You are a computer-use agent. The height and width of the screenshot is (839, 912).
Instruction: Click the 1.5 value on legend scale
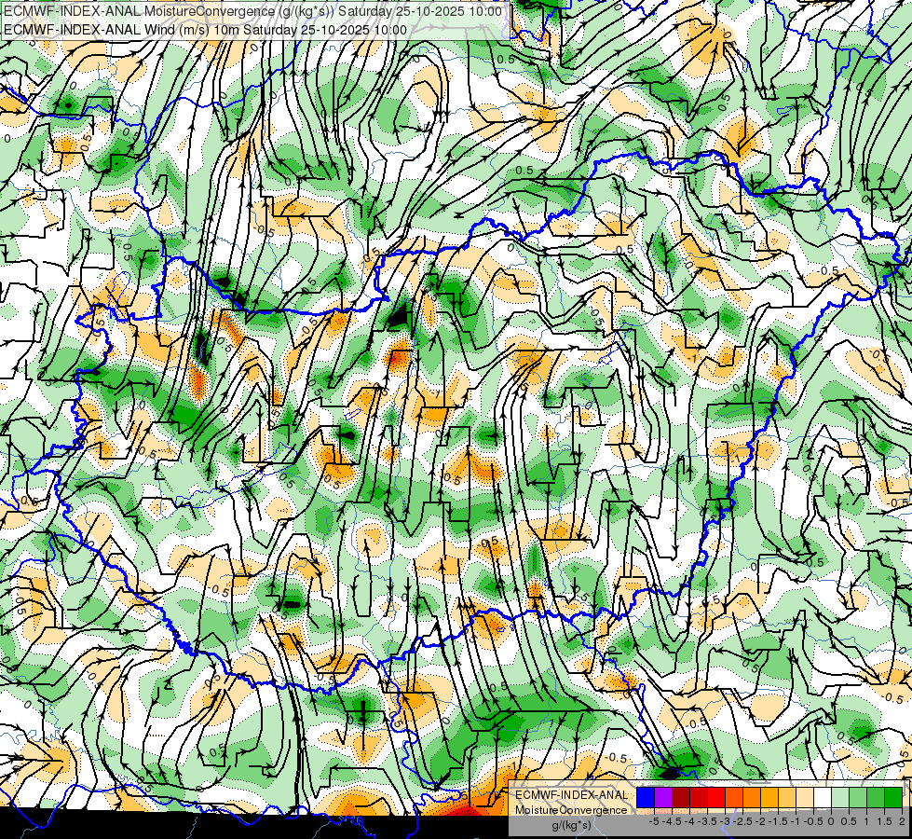tap(884, 821)
